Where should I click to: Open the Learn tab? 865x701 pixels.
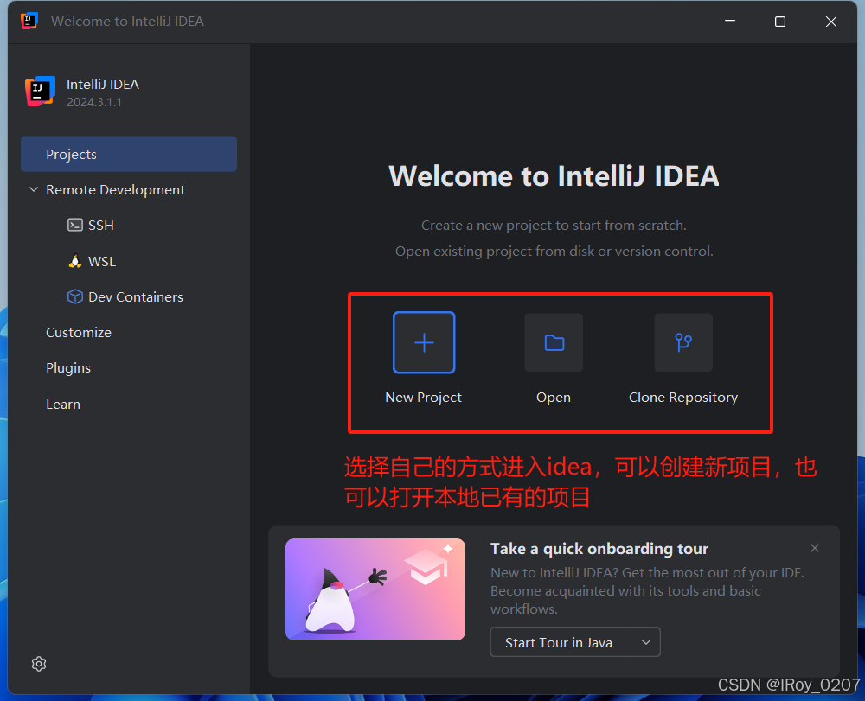63,404
